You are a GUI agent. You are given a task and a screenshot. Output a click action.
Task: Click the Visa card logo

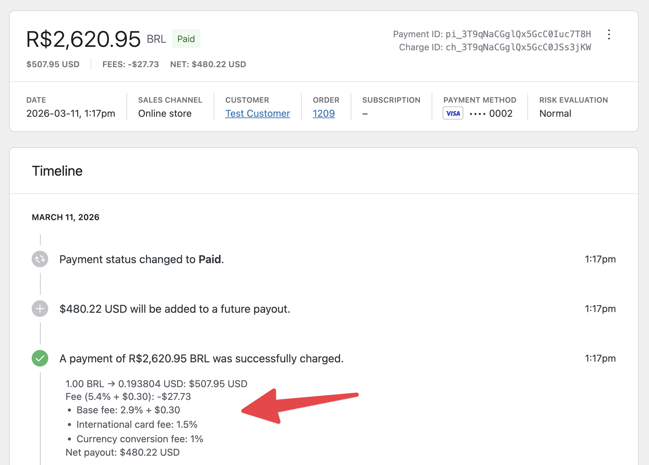(x=453, y=113)
